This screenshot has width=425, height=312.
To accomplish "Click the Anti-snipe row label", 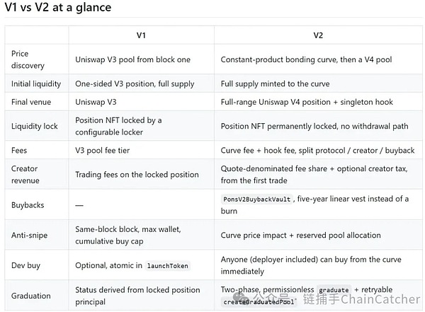I will (29, 236).
